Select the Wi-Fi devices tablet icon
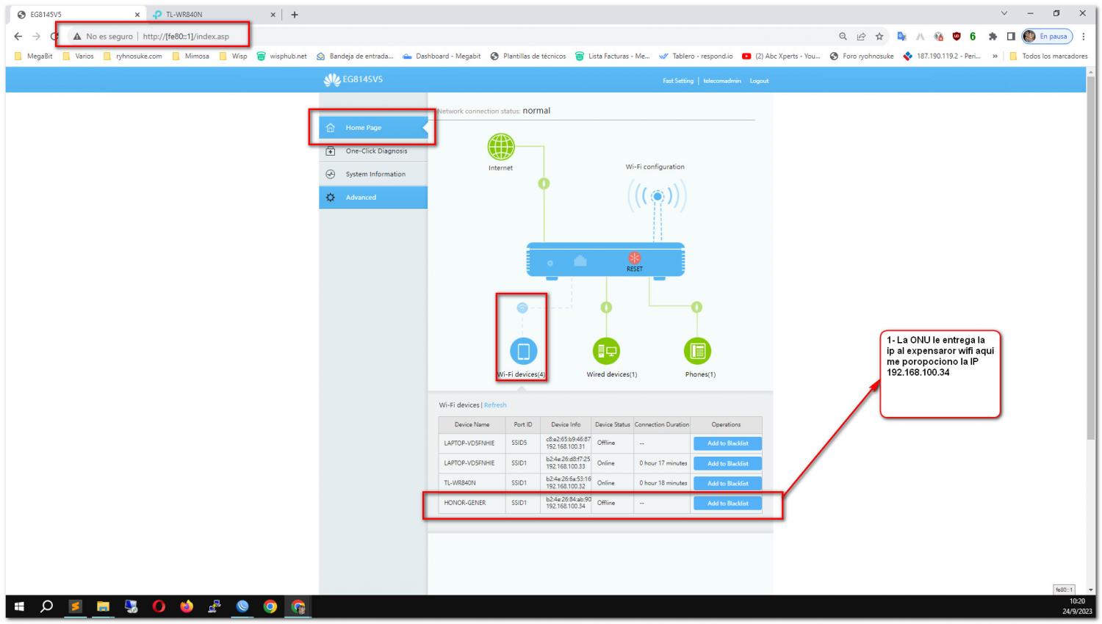Image resolution: width=1102 pixels, height=624 pixels. click(523, 351)
